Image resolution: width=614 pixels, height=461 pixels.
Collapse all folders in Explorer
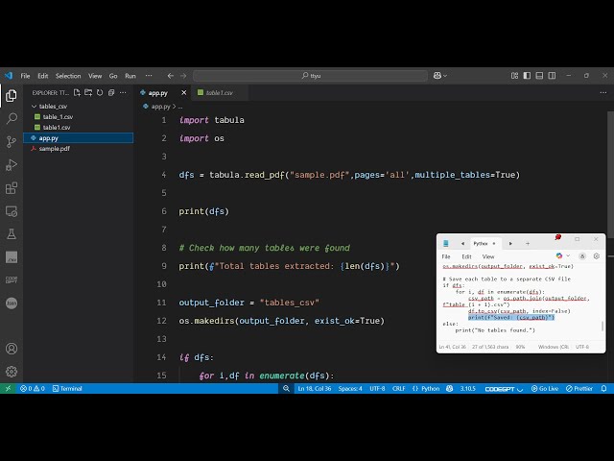click(x=111, y=93)
